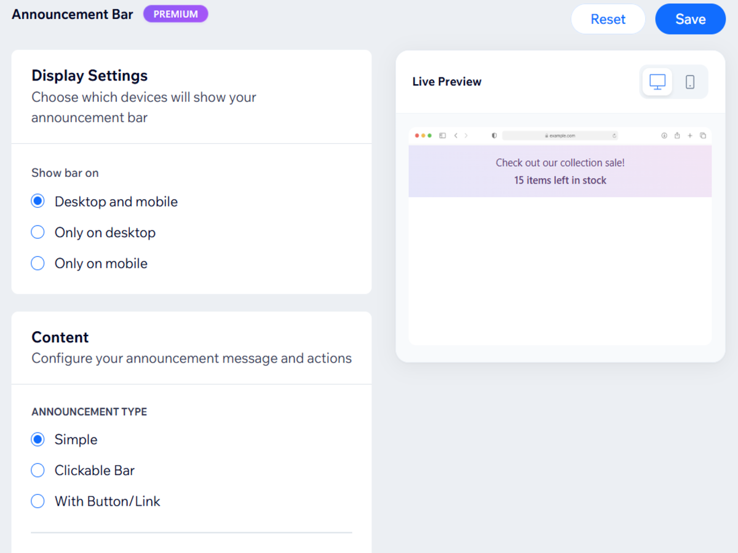This screenshot has height=553, width=738.
Task: Click the share icon in preview browser
Action: [677, 136]
